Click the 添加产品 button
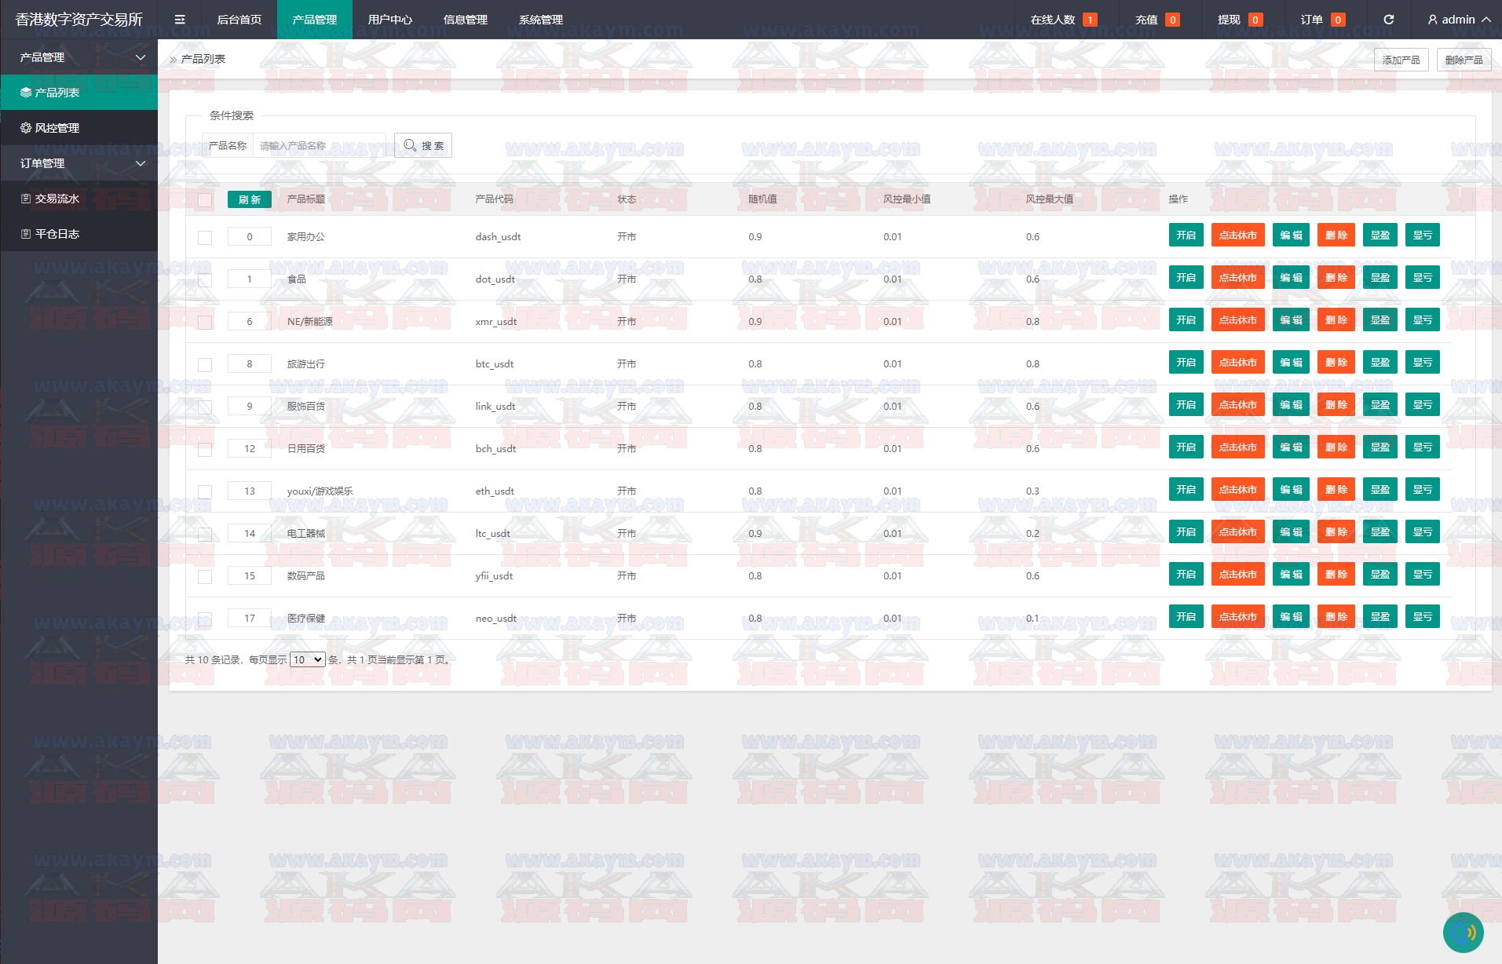Screen dimensions: 1502x964 coord(1401,60)
